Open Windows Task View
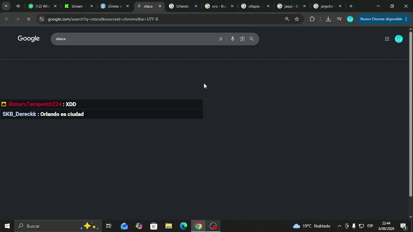This screenshot has width=413, height=232. [x=109, y=226]
